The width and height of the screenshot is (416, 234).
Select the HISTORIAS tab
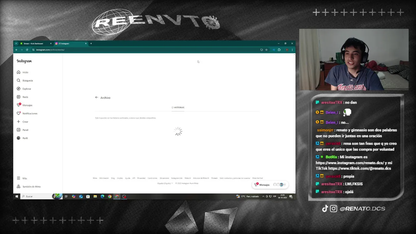178,107
